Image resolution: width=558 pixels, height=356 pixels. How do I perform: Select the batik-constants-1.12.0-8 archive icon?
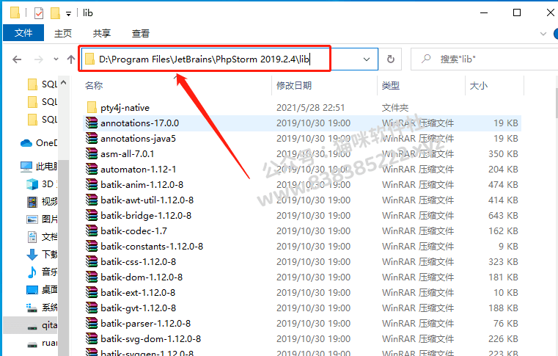click(92, 246)
